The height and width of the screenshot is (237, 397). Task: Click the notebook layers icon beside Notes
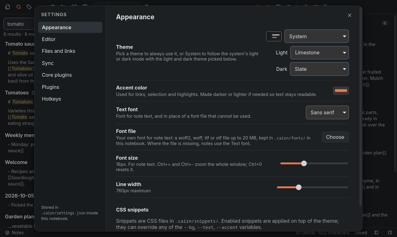[x=7, y=233]
